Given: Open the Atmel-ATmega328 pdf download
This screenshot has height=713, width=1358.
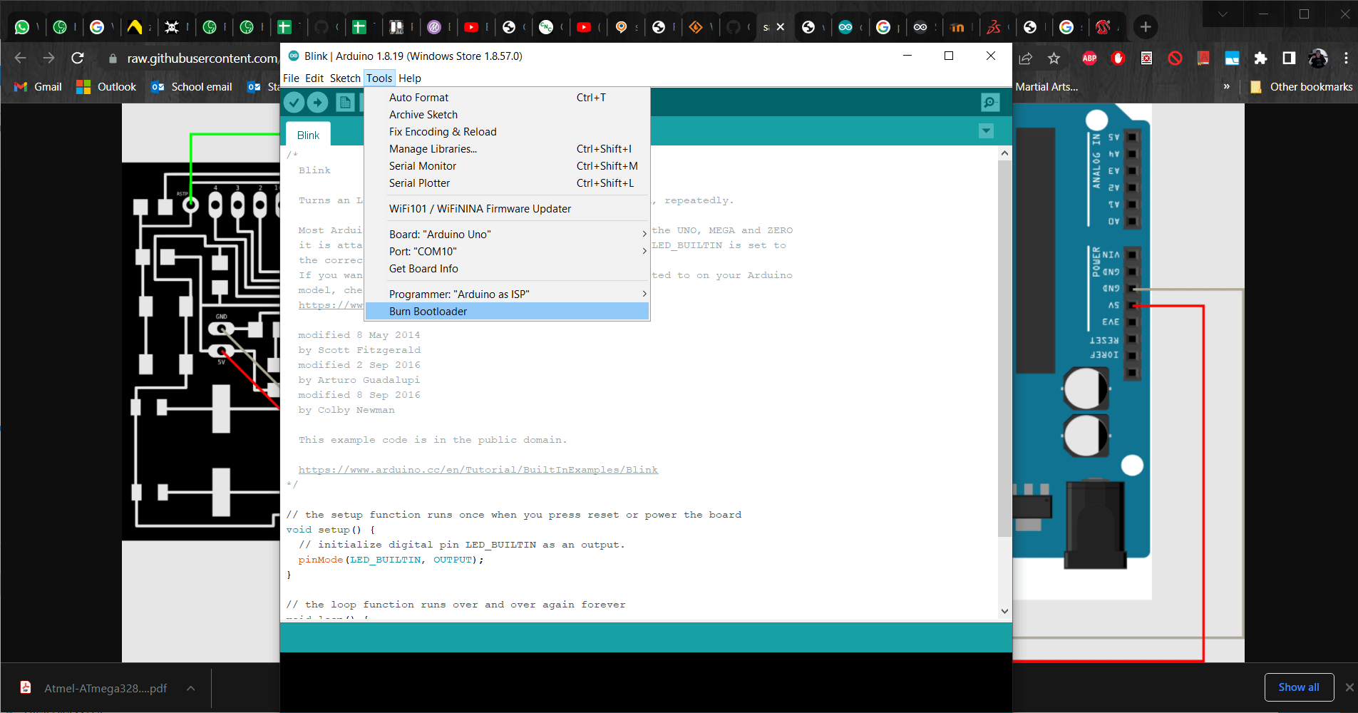Looking at the screenshot, I should coord(95,688).
